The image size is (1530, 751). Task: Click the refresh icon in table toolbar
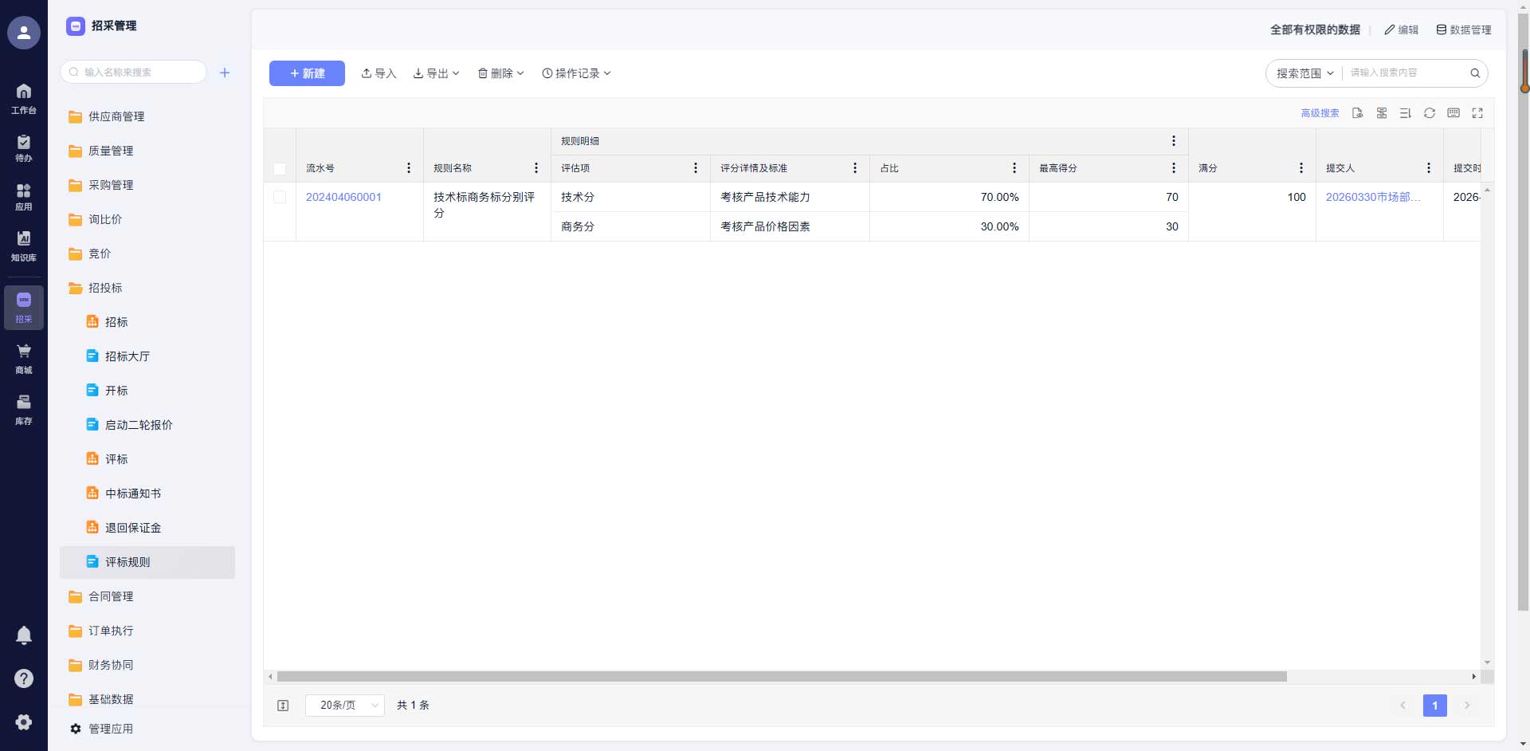click(1430, 113)
